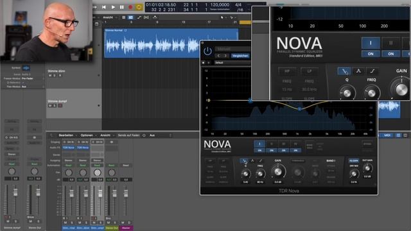The image size is (411, 231).
Task: Select the MIDI tab in the mixer
Action: tap(387, 135)
